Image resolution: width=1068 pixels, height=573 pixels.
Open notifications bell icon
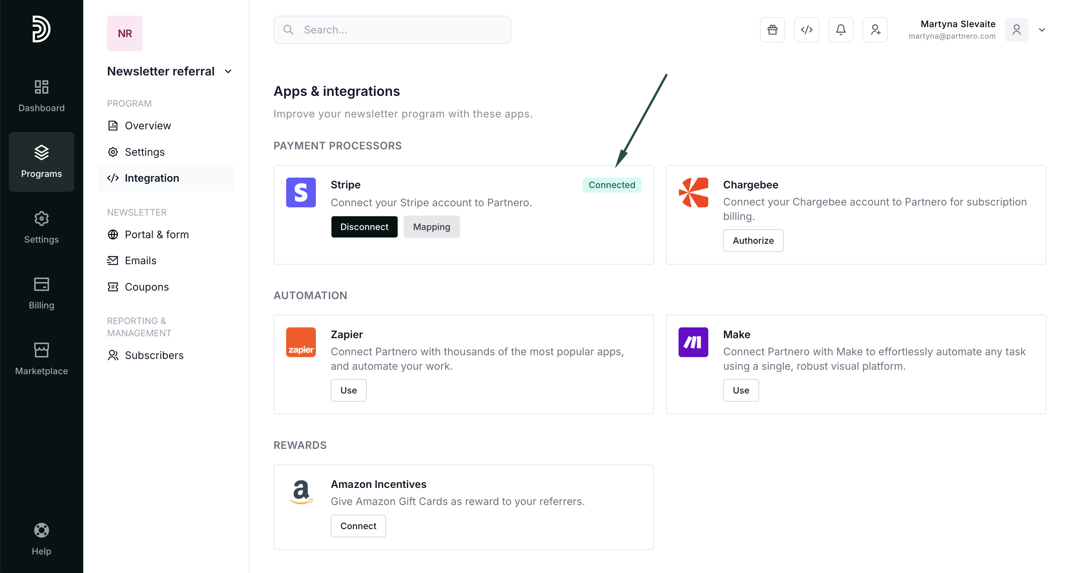840,30
